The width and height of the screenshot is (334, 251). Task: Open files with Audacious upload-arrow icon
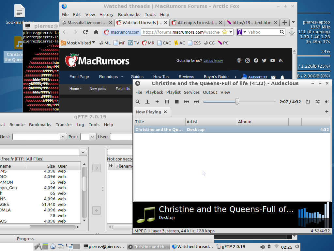147,102
